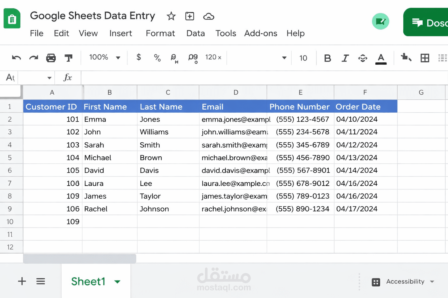Star the Google Sheets Data Entry document
The width and height of the screenshot is (448, 298).
click(171, 16)
